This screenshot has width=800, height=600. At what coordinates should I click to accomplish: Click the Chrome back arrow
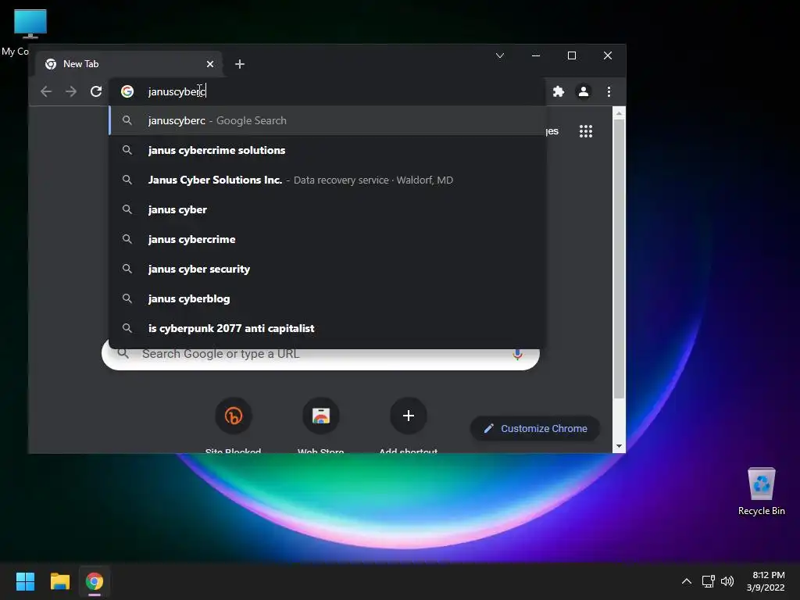tap(46, 91)
